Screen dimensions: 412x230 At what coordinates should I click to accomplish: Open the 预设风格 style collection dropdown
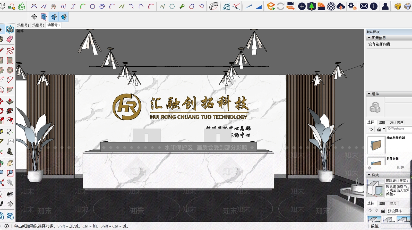pos(399,211)
